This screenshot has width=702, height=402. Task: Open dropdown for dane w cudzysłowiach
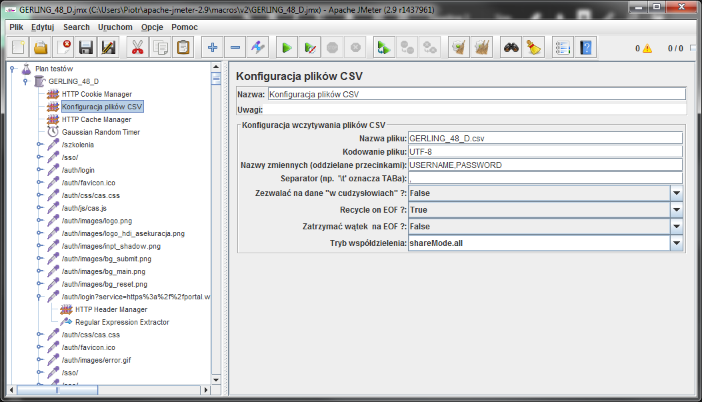coord(677,193)
